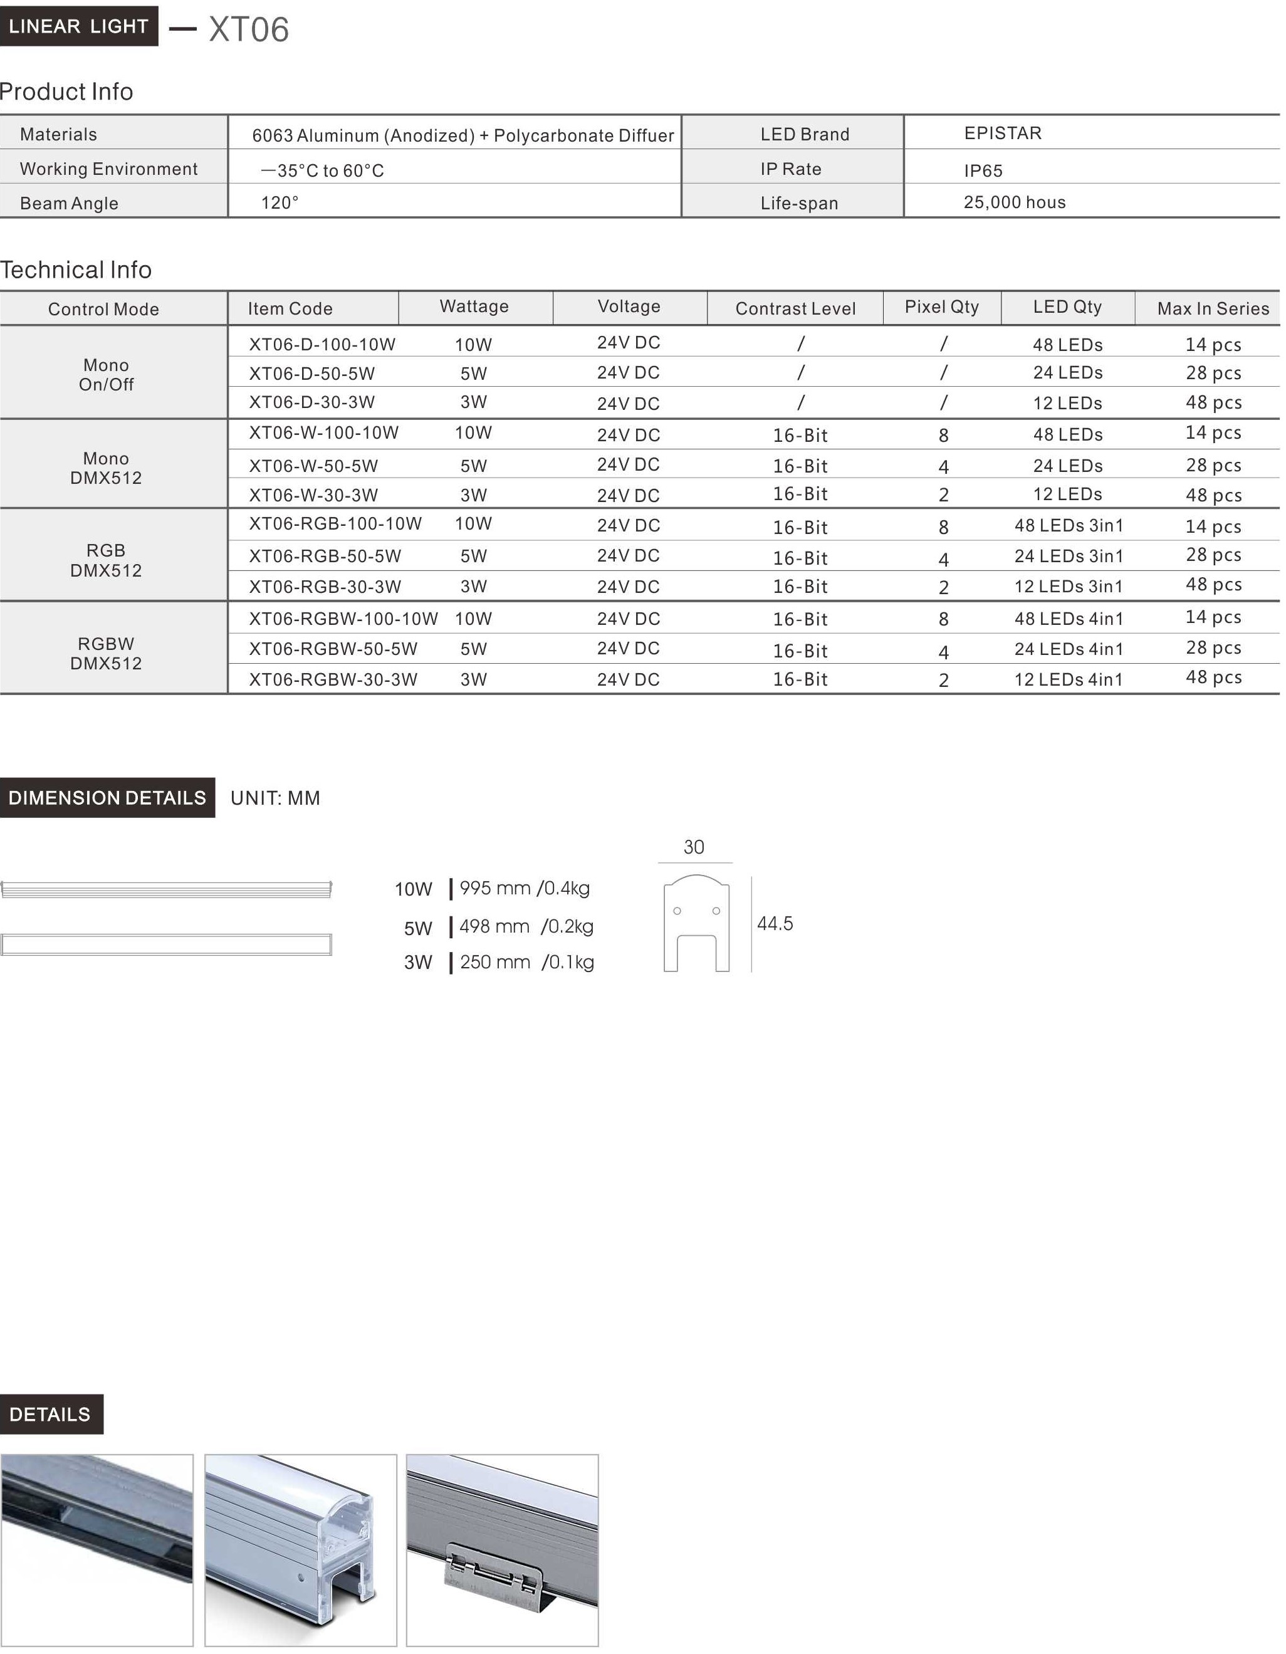Select the LED Qty column header
The image size is (1286, 1654).
(x=1067, y=306)
